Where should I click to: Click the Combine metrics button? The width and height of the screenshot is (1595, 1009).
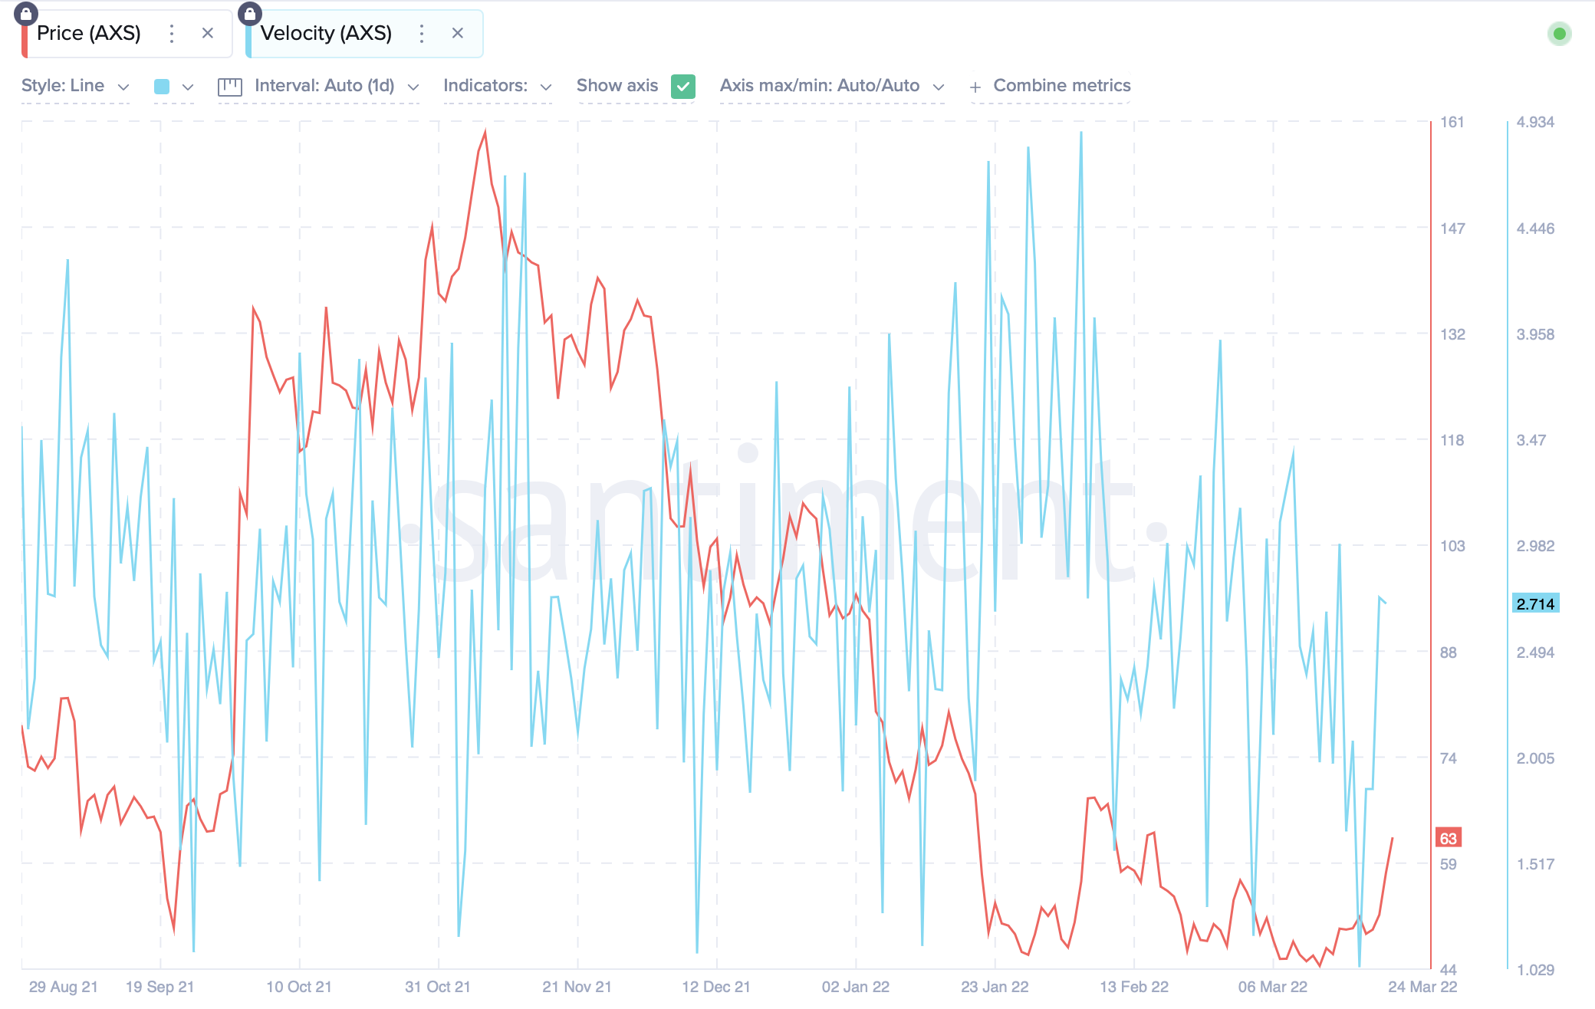tap(1061, 86)
